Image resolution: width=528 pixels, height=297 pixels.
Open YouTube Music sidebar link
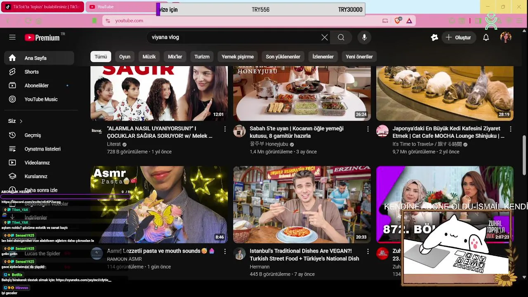click(39, 99)
